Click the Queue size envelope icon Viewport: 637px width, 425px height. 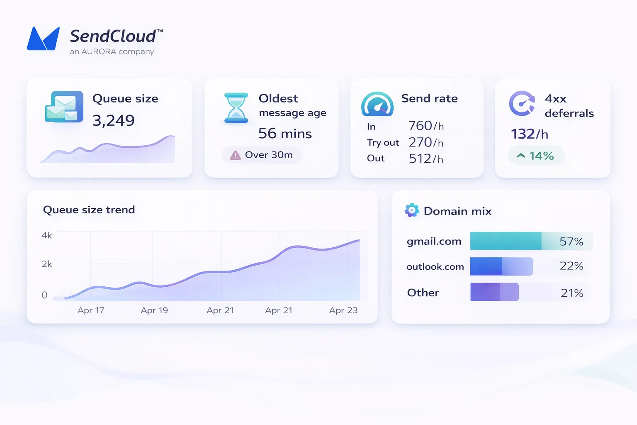(x=63, y=107)
